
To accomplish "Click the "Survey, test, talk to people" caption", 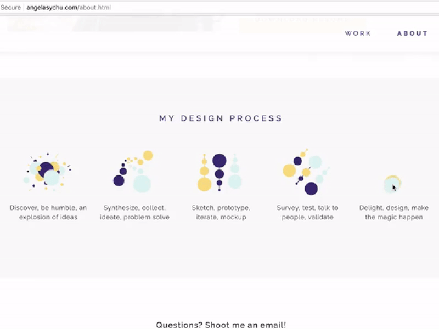I will pyautogui.click(x=307, y=213).
